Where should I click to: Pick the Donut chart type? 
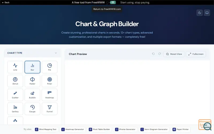click(15, 81)
